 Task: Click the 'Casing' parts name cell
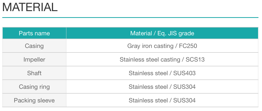point(34,46)
